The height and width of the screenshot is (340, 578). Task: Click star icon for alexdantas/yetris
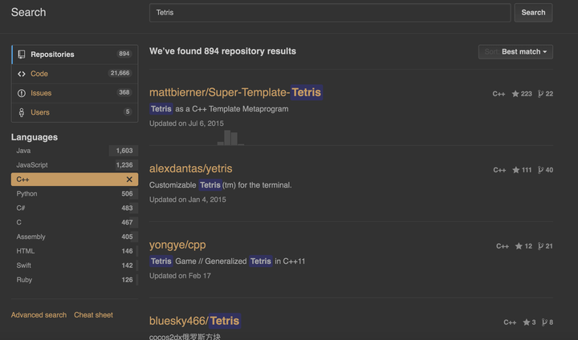click(x=515, y=170)
